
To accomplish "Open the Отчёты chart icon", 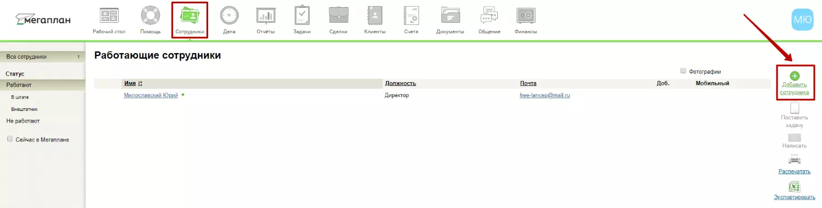I will 265,16.
